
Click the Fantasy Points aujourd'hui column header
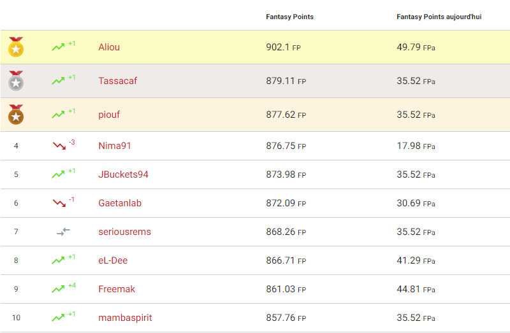pyautogui.click(x=439, y=17)
